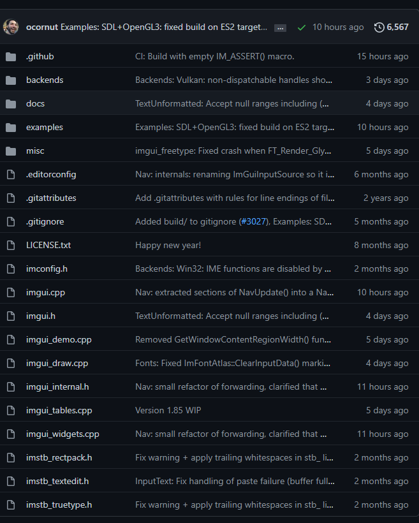Image resolution: width=419 pixels, height=523 pixels.
Task: Open the misc folder
Action: point(35,151)
